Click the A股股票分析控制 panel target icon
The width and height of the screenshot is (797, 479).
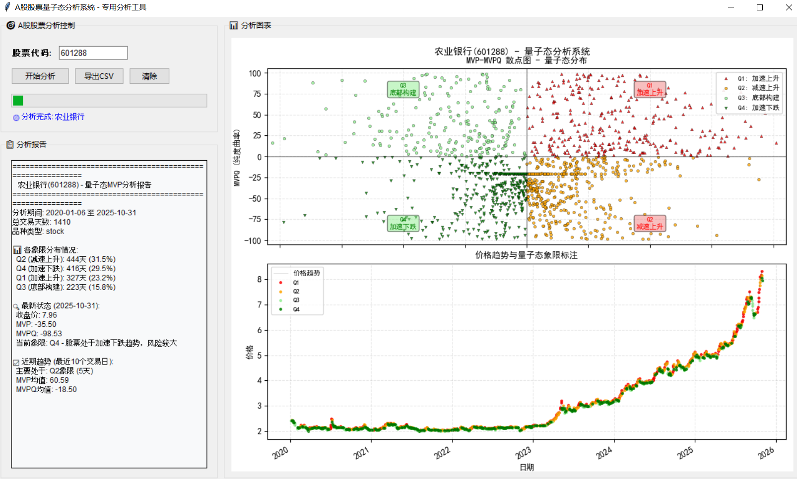pyautogui.click(x=10, y=25)
